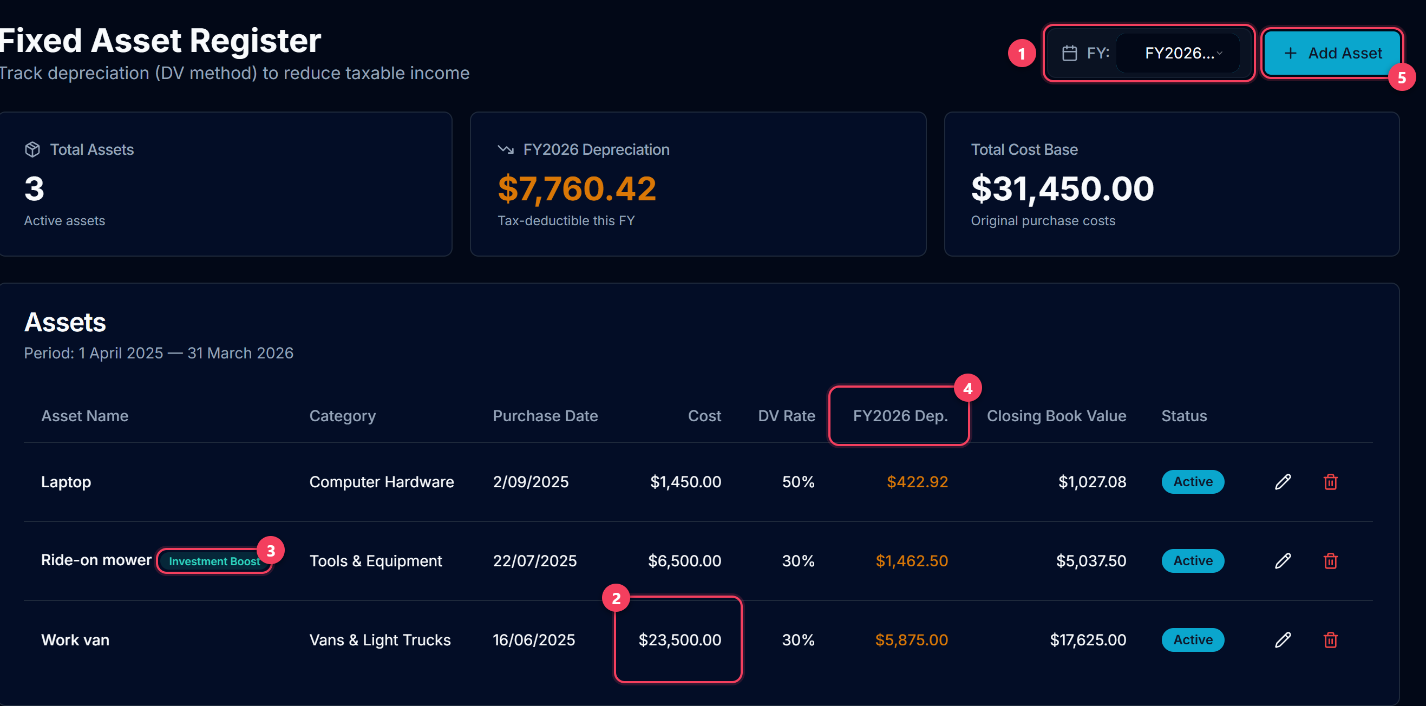Click the $1,462.50 depreciation value
Viewport: 1426px width, 706px height.
pos(912,561)
